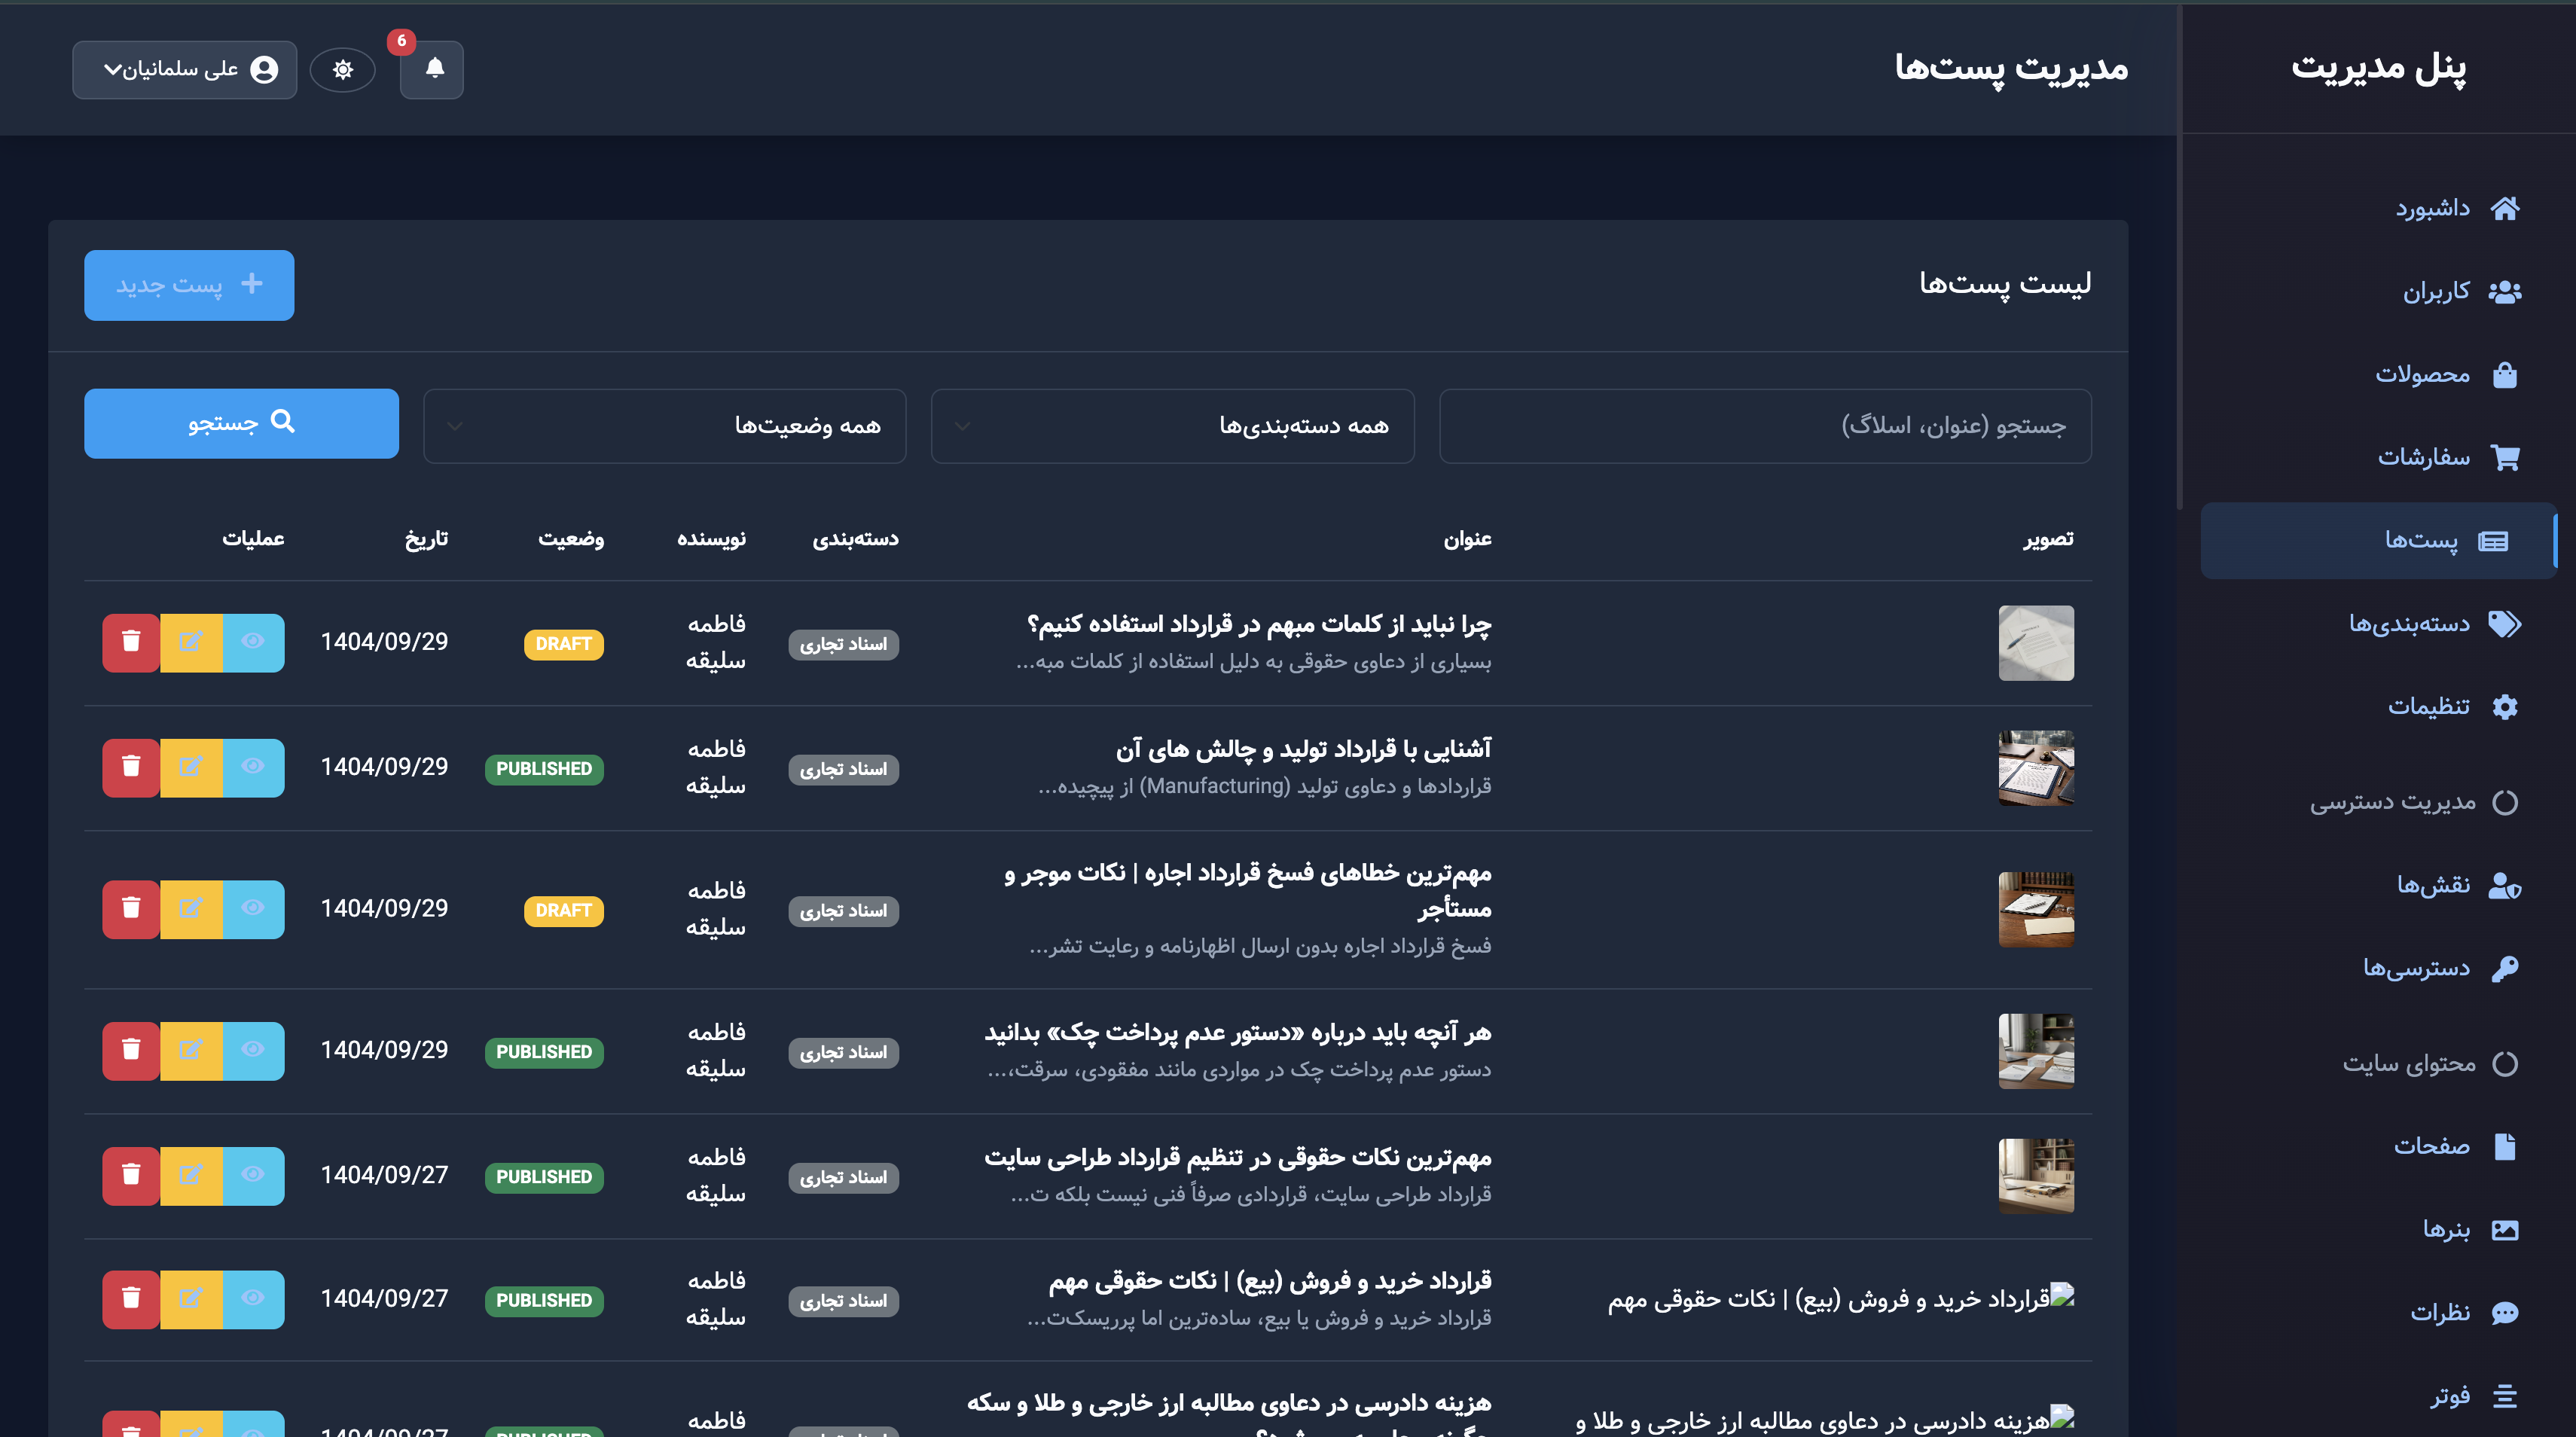This screenshot has width=2576, height=1437.
Task: Expand the همه وضعیت‌ها status dropdown
Action: pos(664,425)
